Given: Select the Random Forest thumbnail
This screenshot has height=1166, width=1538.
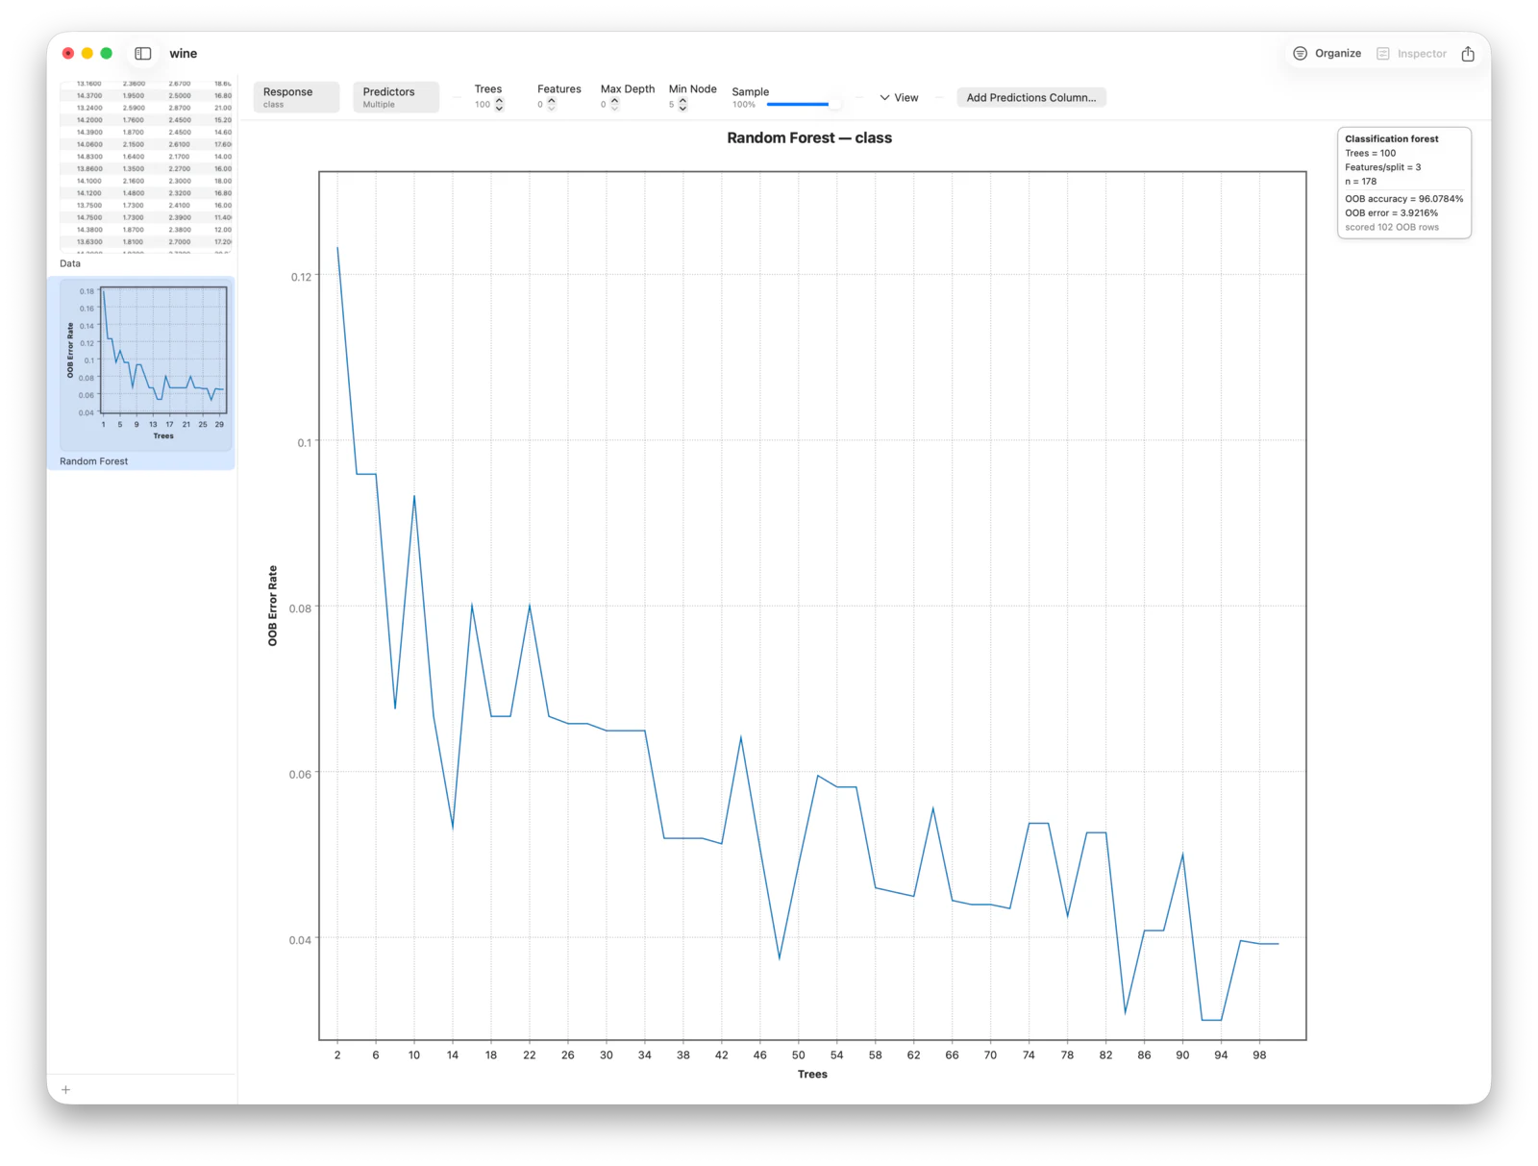Looking at the screenshot, I should click(x=144, y=365).
